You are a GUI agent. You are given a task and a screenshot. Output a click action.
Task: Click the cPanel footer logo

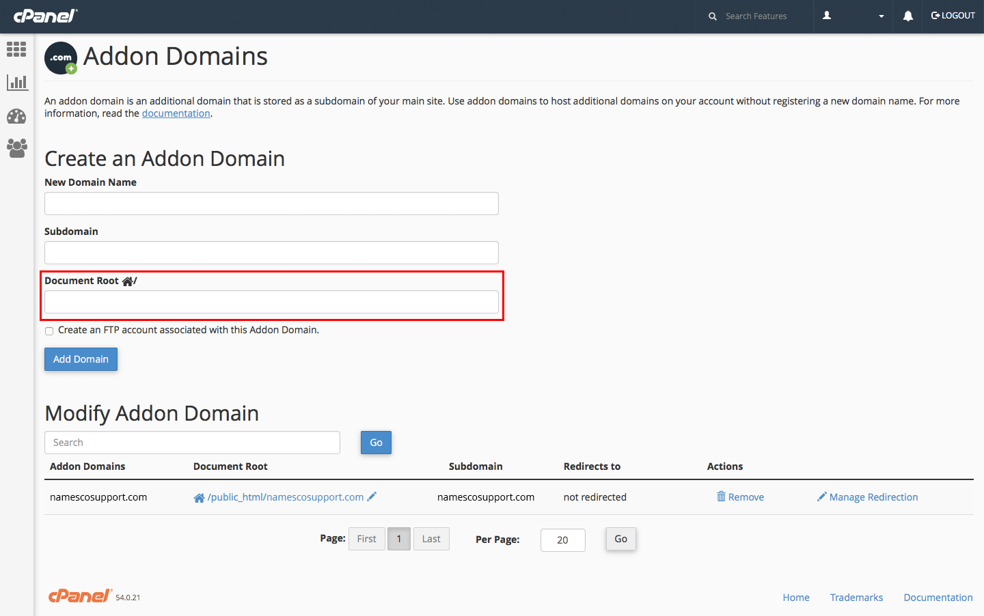(x=80, y=596)
